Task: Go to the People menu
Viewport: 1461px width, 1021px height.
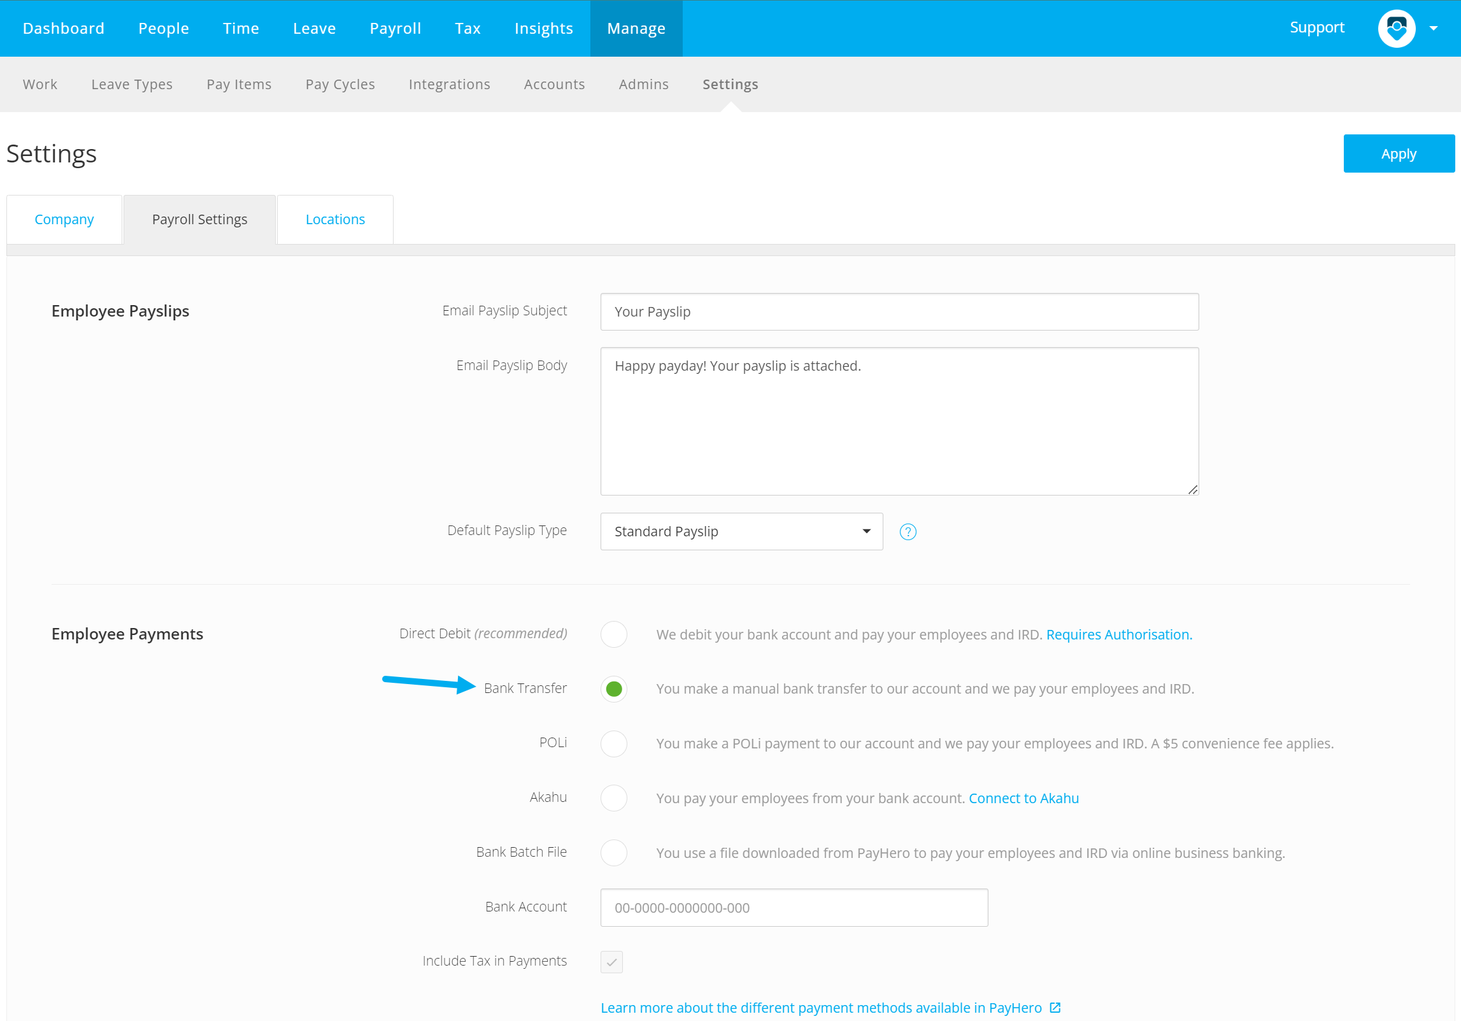Action: [164, 29]
